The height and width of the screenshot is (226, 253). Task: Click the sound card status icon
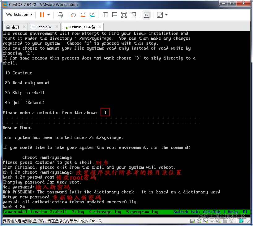point(218,221)
